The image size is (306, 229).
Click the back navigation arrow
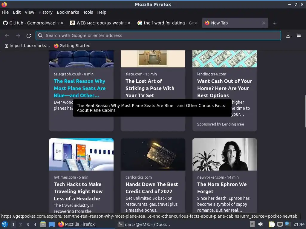point(7,35)
